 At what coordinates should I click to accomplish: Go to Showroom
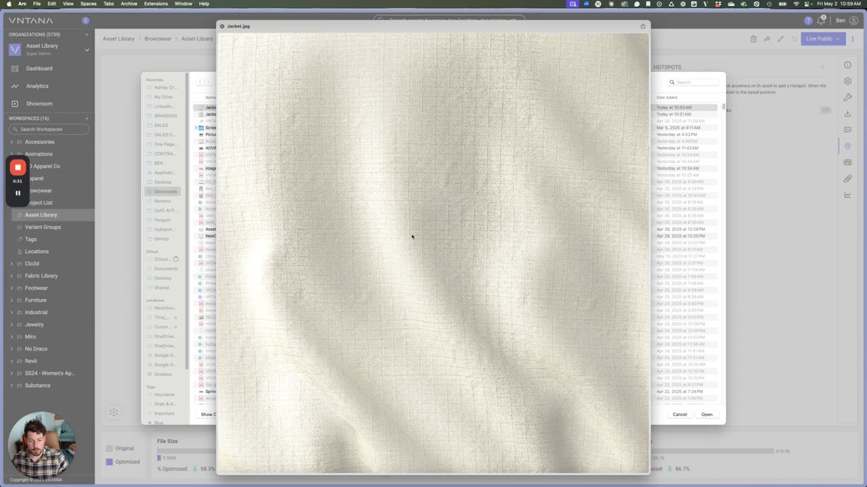[39, 103]
